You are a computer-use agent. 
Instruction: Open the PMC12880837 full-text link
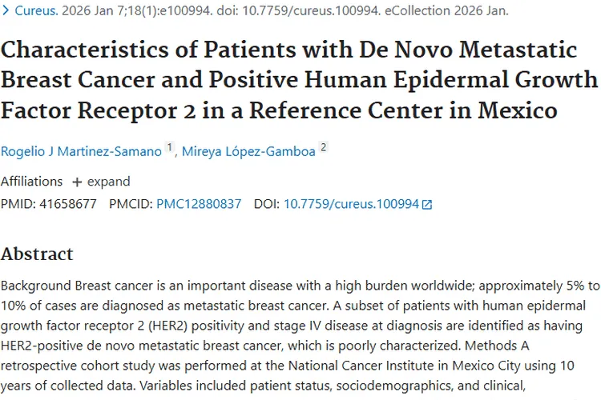point(199,204)
